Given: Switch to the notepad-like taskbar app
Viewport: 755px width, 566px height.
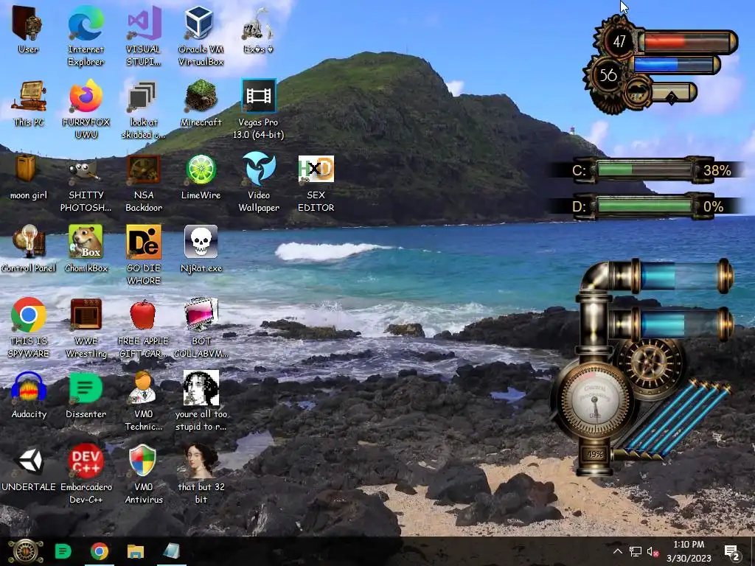Looking at the screenshot, I should tap(171, 551).
